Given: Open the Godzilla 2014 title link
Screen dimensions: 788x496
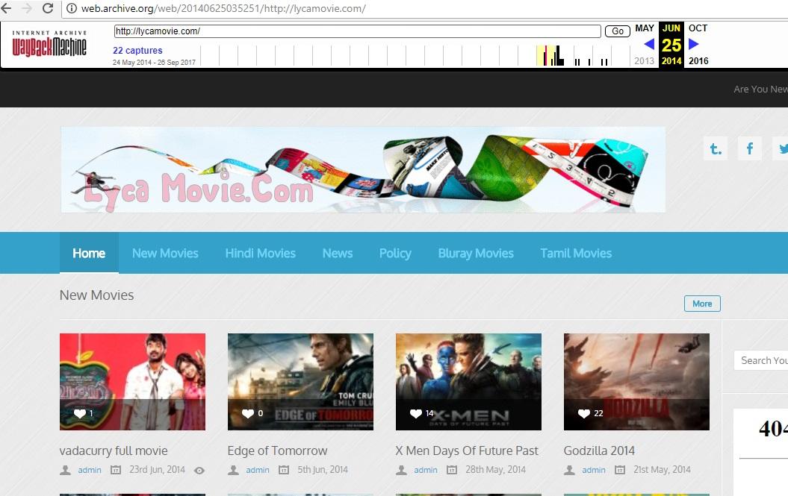Looking at the screenshot, I should point(599,451).
